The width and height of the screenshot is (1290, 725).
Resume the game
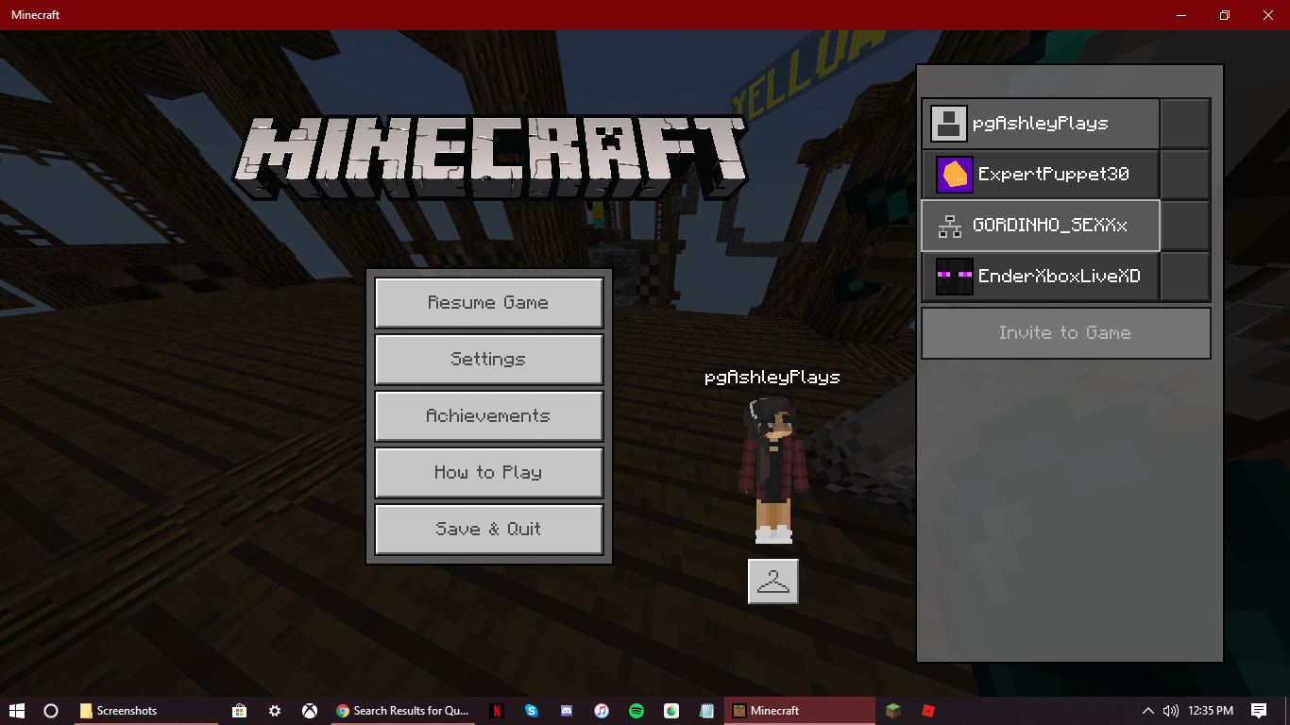pos(489,303)
